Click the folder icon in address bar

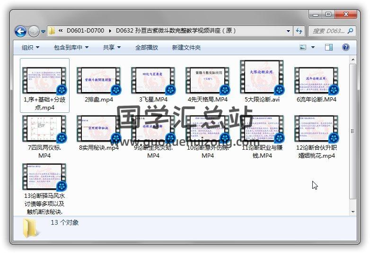52,31
